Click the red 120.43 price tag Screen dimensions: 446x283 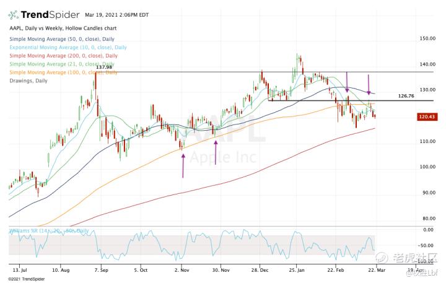[x=427, y=116]
